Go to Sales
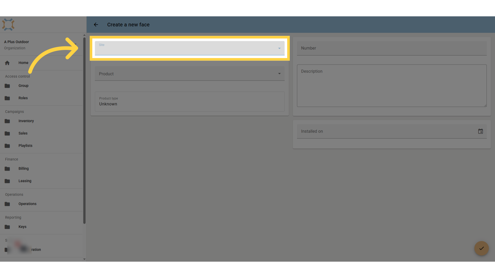This screenshot has width=495, height=278. (x=23, y=133)
